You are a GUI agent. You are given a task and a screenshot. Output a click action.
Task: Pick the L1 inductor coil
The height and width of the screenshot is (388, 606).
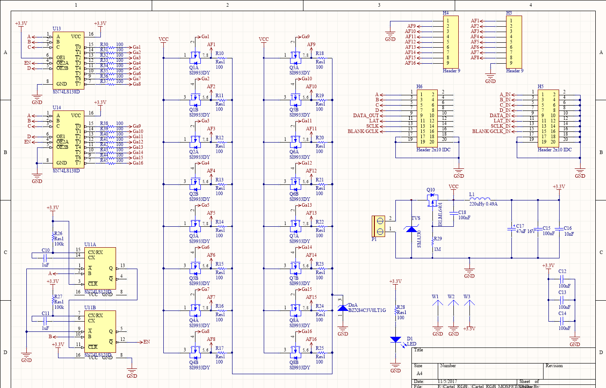click(x=480, y=199)
